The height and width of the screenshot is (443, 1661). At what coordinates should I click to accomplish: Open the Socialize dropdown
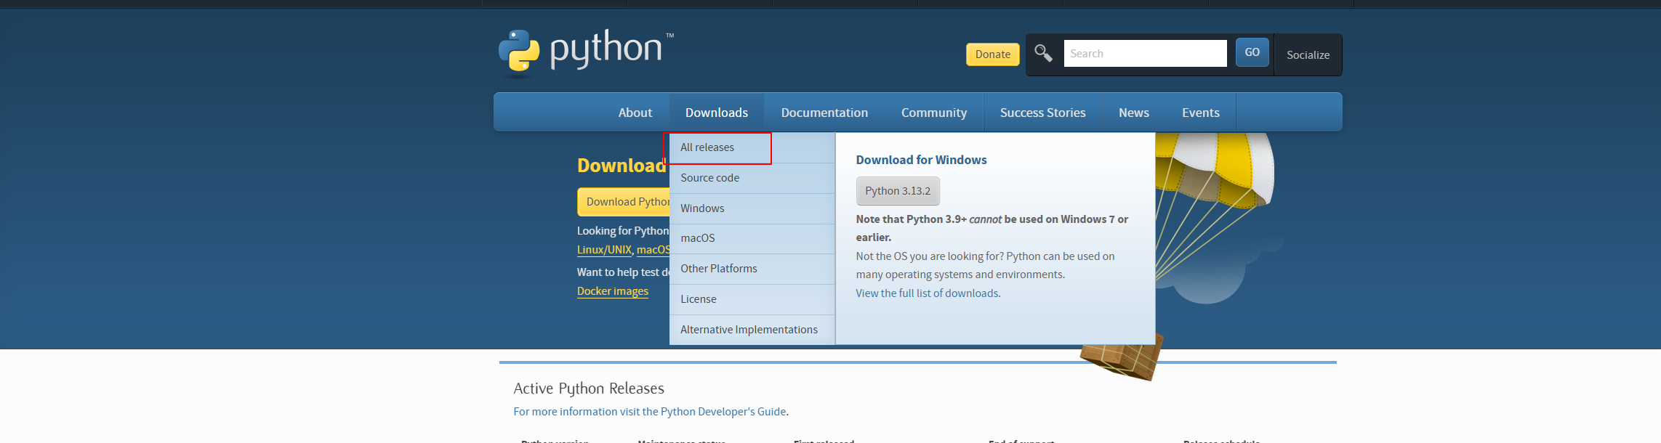1307,55
